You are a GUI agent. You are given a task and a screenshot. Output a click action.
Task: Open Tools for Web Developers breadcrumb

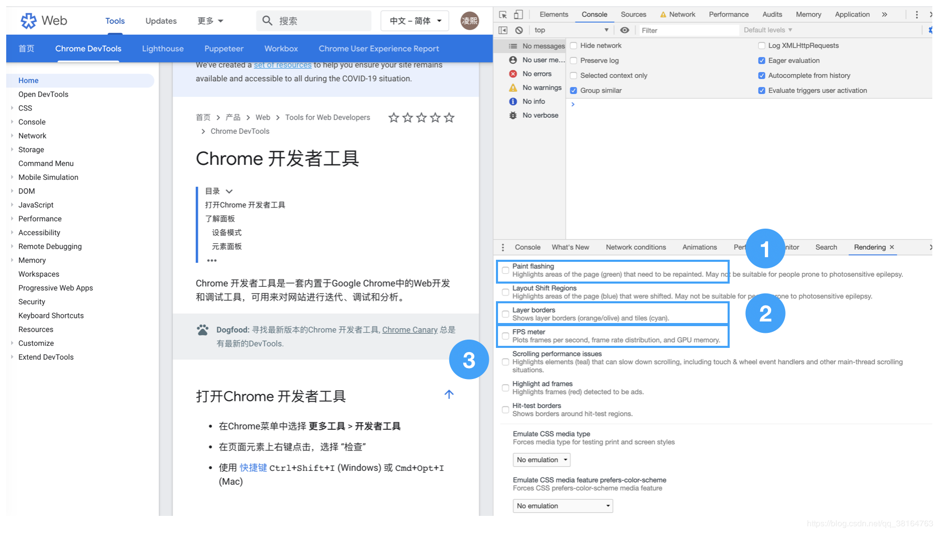(x=328, y=118)
